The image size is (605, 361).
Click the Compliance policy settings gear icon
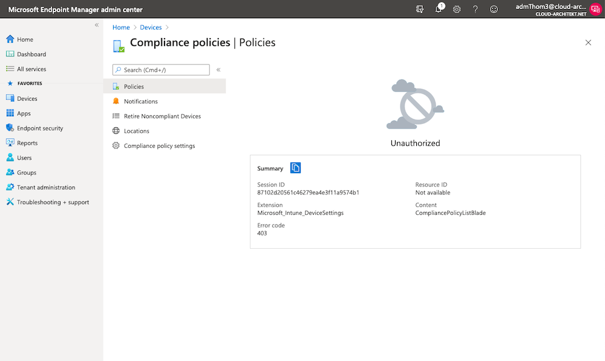(x=116, y=145)
